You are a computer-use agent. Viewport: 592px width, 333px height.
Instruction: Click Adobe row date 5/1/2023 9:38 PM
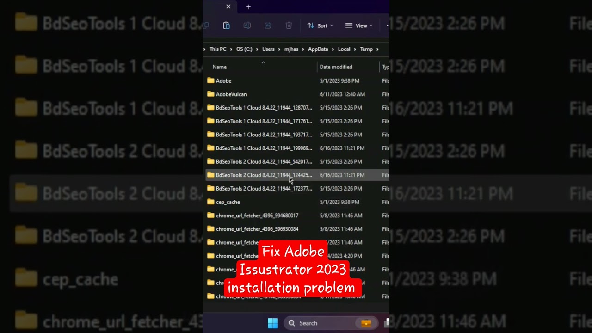click(339, 80)
